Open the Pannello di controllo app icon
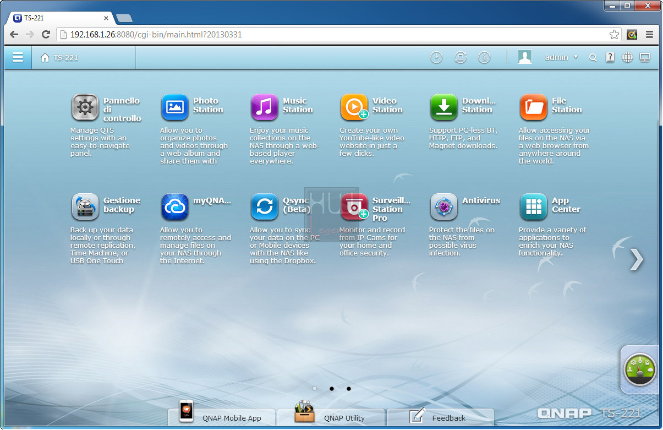 85,107
